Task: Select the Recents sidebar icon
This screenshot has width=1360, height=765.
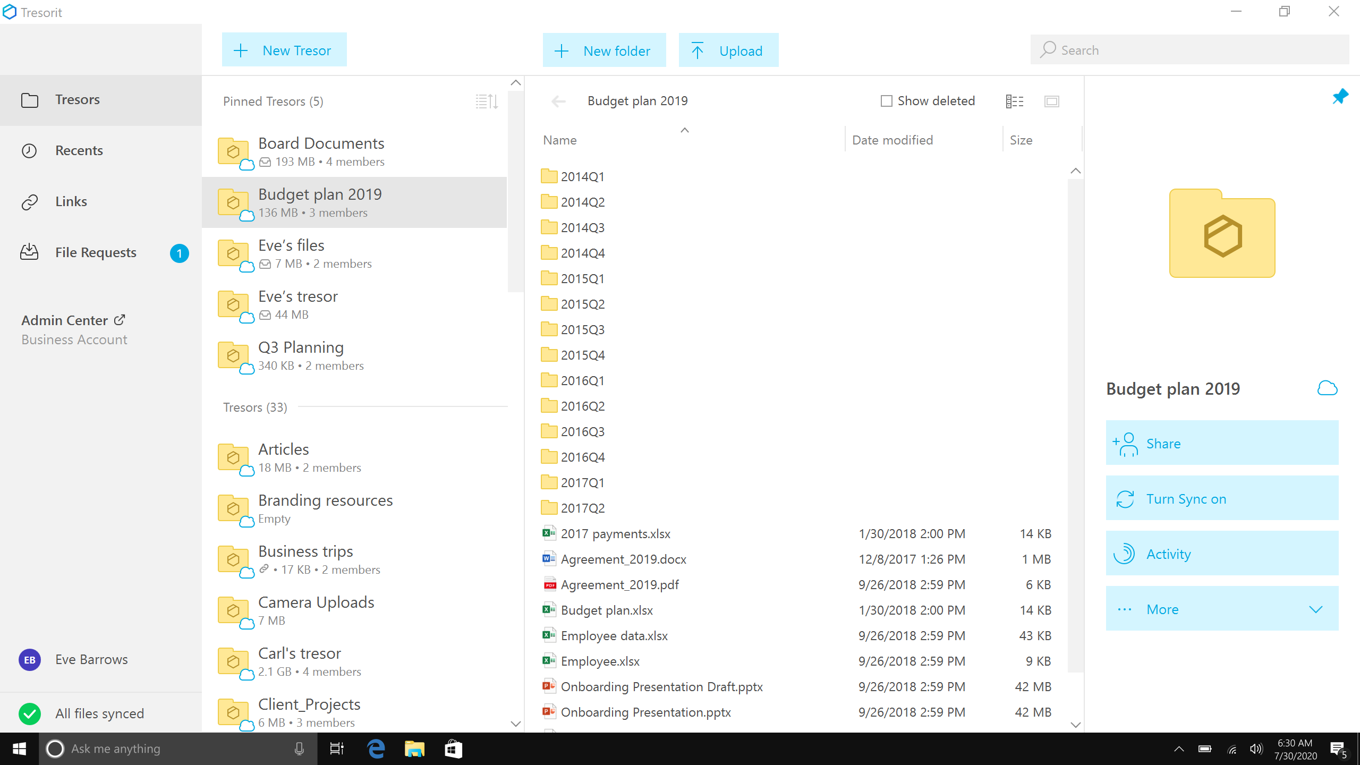Action: pyautogui.click(x=30, y=151)
